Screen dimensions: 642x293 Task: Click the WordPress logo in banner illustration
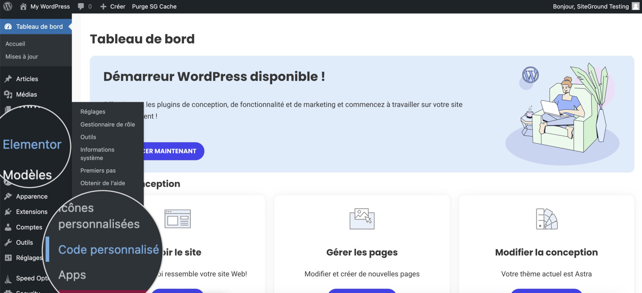point(530,75)
